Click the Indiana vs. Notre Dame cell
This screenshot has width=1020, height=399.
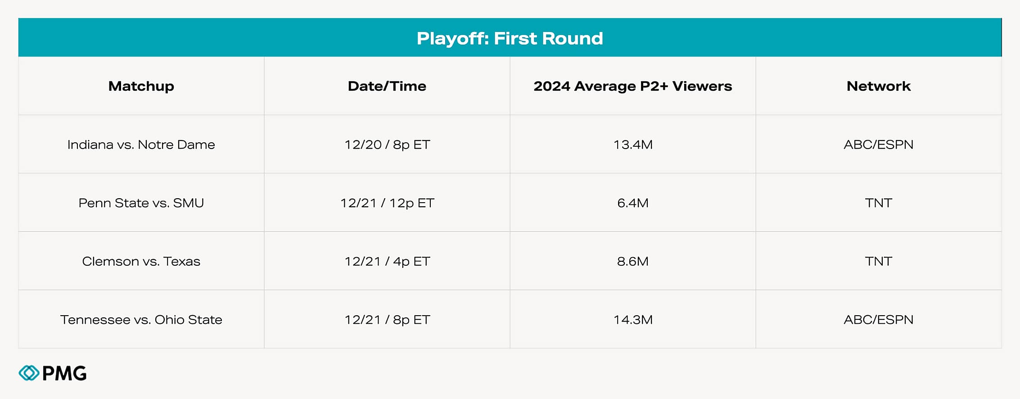[141, 145]
